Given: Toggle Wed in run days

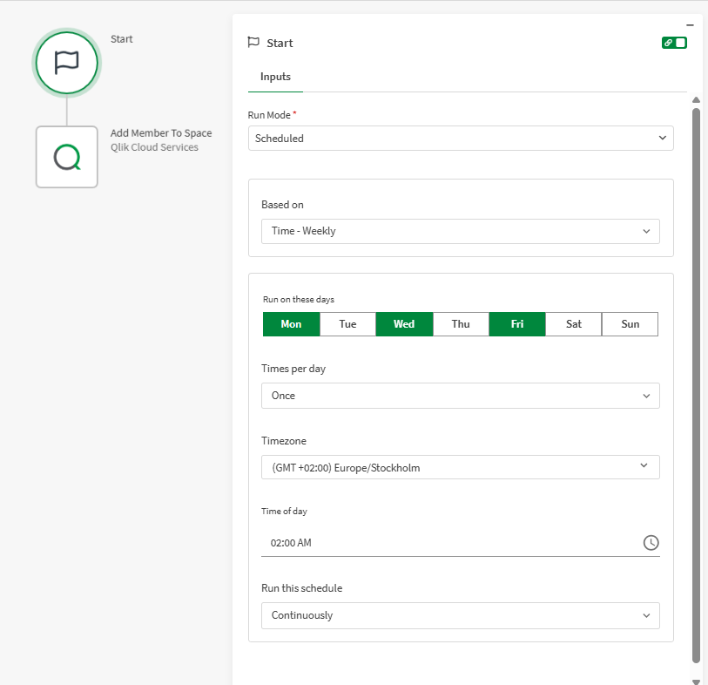Looking at the screenshot, I should 404,324.
